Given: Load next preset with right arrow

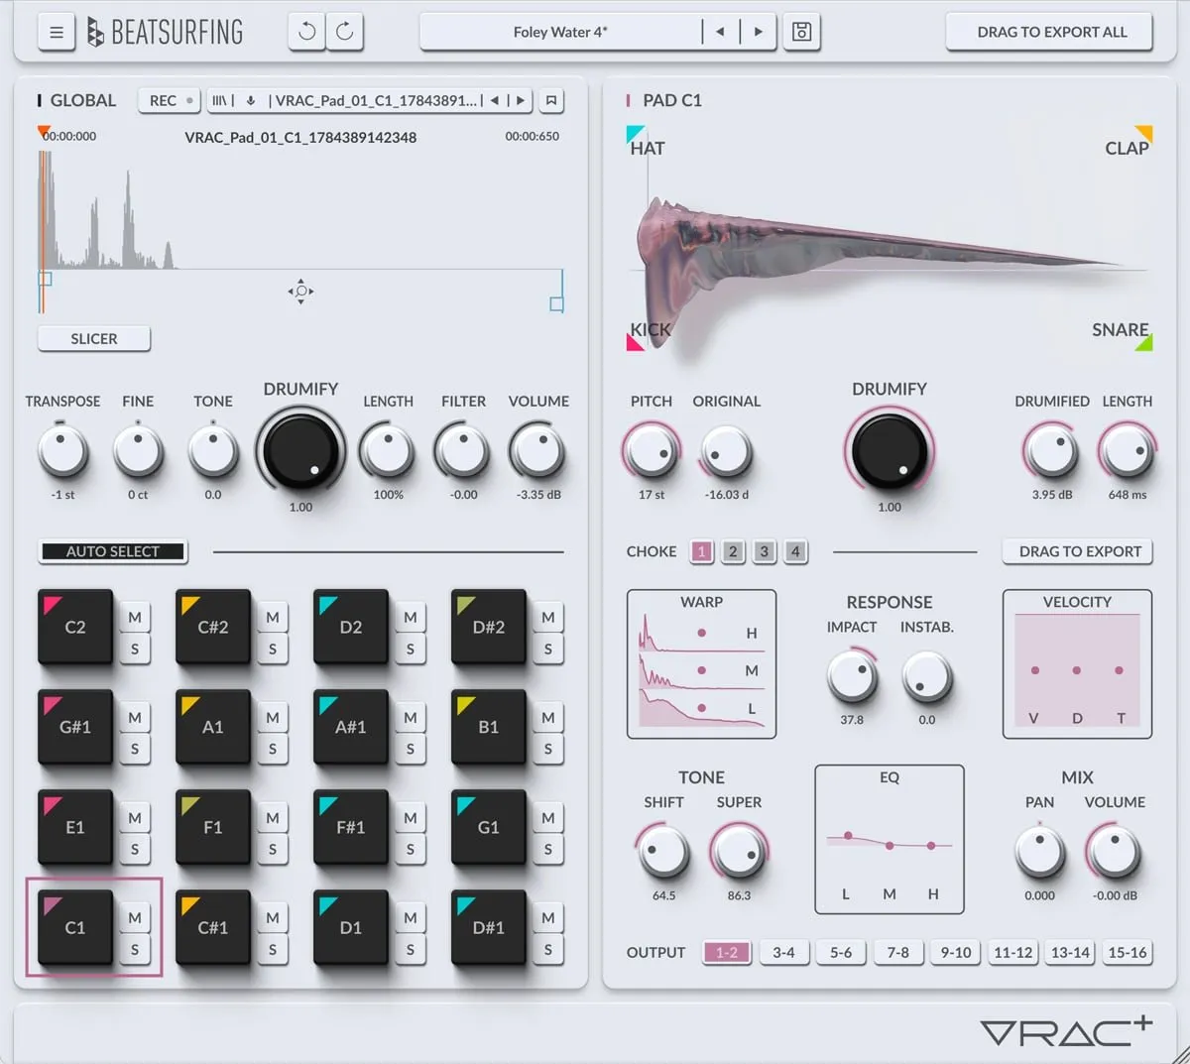Looking at the screenshot, I should [759, 32].
